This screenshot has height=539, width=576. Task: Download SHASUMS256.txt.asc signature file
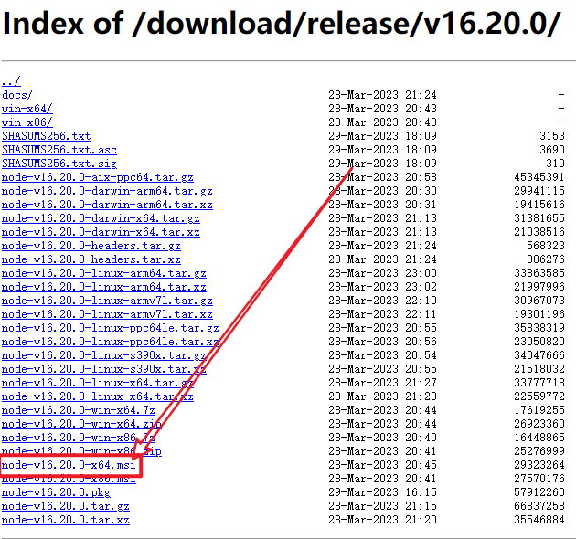(59, 150)
